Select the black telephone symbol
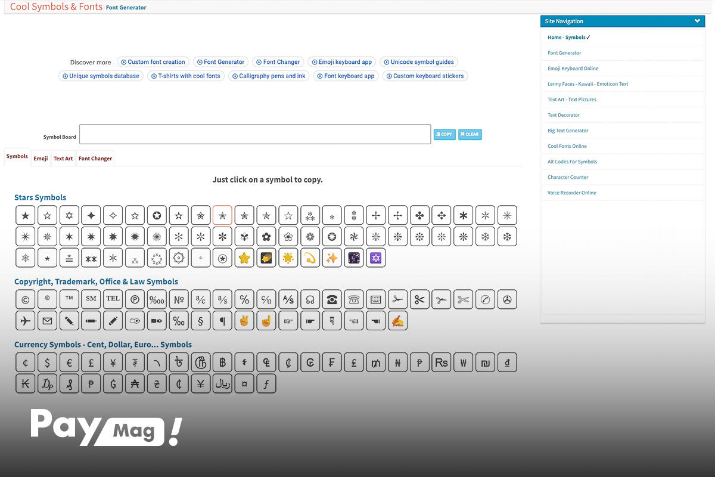 332,299
